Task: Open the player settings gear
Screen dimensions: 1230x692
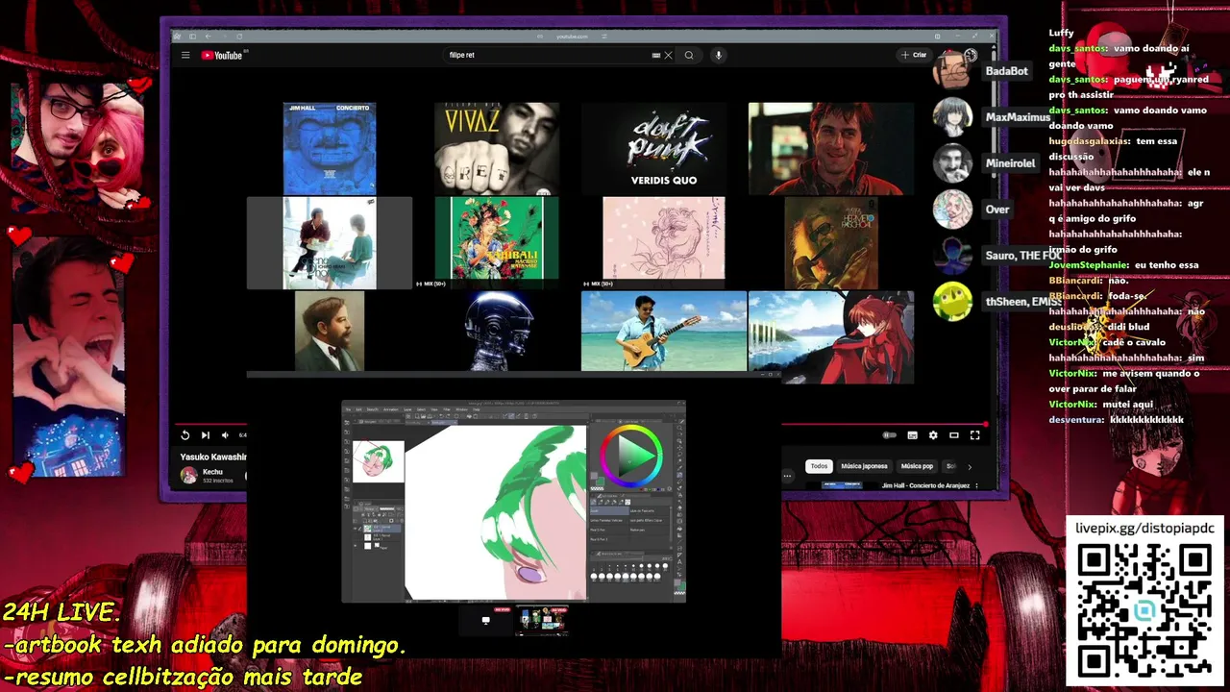Action: click(x=933, y=435)
